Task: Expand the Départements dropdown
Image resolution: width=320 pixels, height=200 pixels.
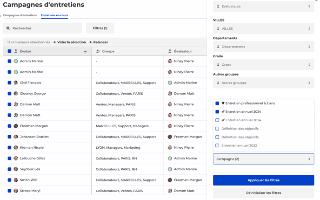Action: click(263, 47)
